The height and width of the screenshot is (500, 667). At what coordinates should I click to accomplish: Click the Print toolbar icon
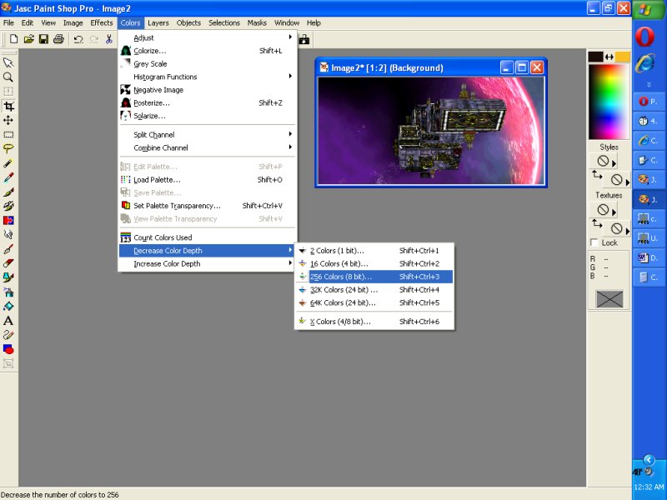coord(58,39)
